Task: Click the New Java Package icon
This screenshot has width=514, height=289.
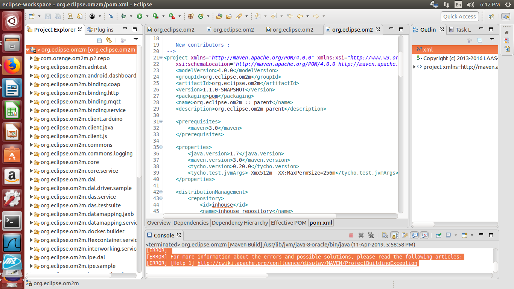Action: [x=190, y=16]
